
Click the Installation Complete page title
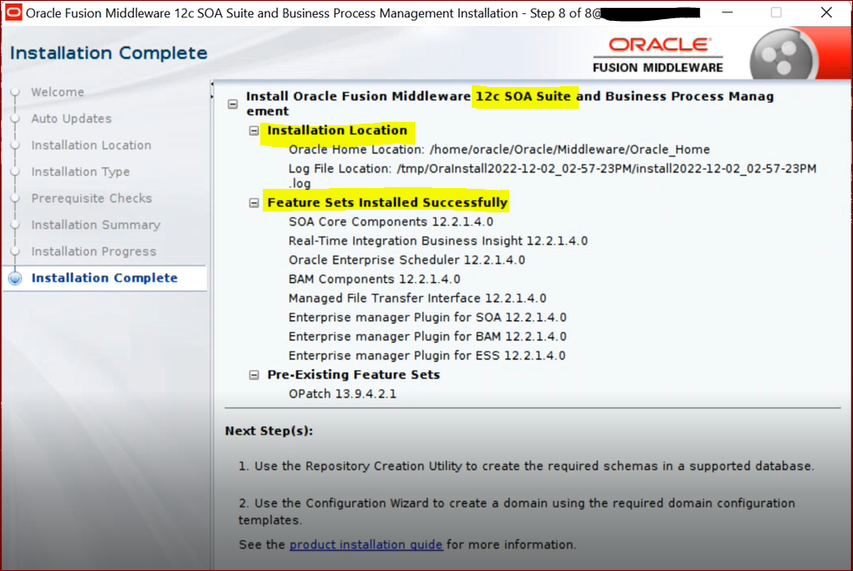click(109, 53)
